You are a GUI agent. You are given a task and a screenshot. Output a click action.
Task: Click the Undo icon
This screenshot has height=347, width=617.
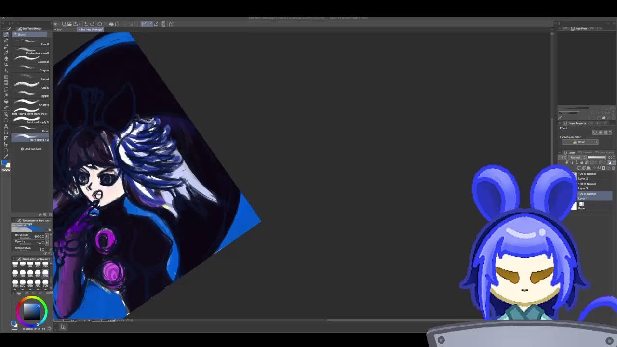click(x=86, y=24)
